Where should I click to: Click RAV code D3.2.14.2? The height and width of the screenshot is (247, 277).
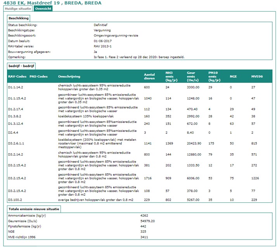pos(16,154)
